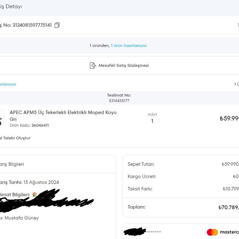
Task: Click Sepet Tutarı label
Action: [141, 164]
